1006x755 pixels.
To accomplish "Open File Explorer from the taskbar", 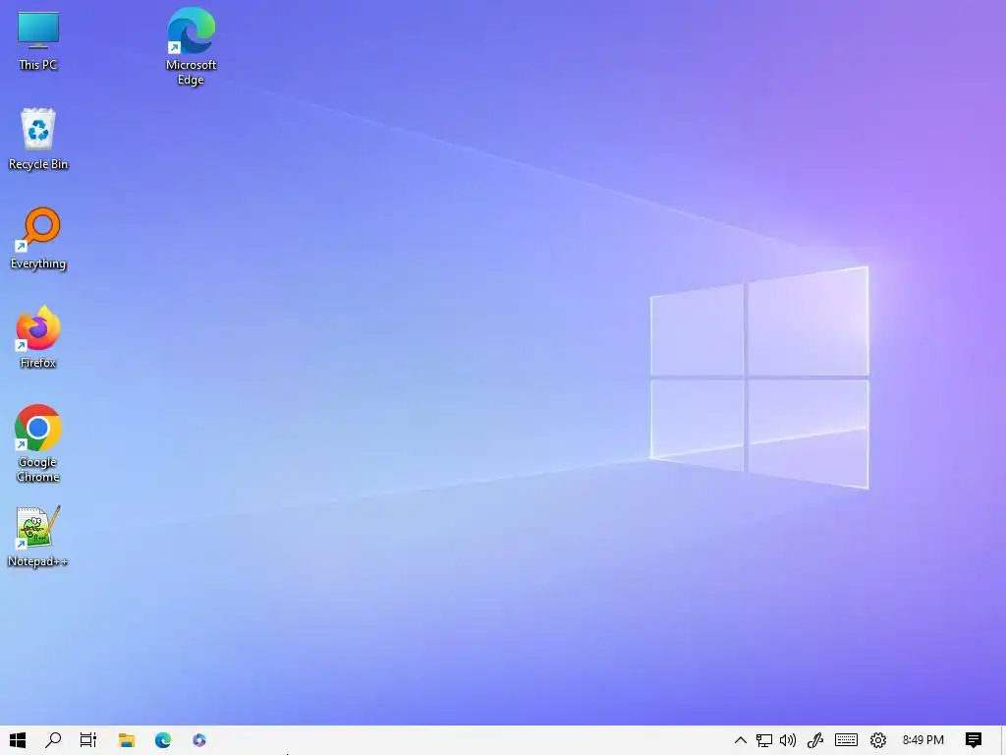I will (x=127, y=740).
